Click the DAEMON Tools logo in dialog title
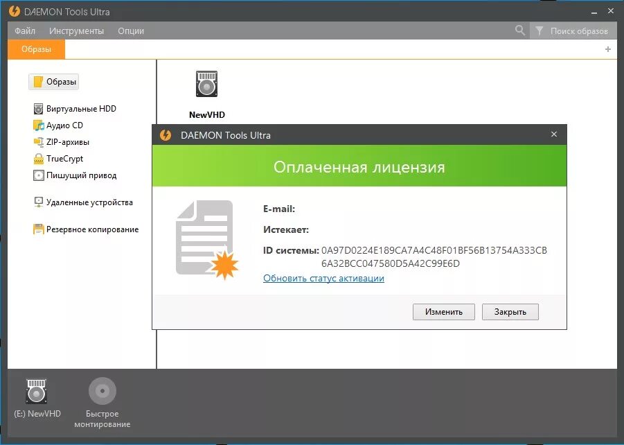 pos(165,135)
